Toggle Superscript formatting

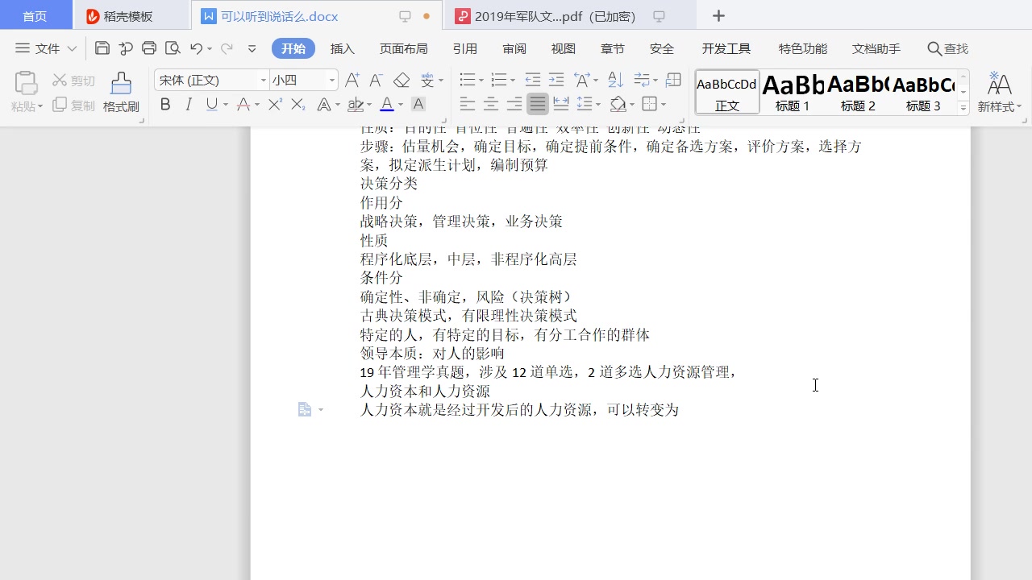[x=275, y=104]
